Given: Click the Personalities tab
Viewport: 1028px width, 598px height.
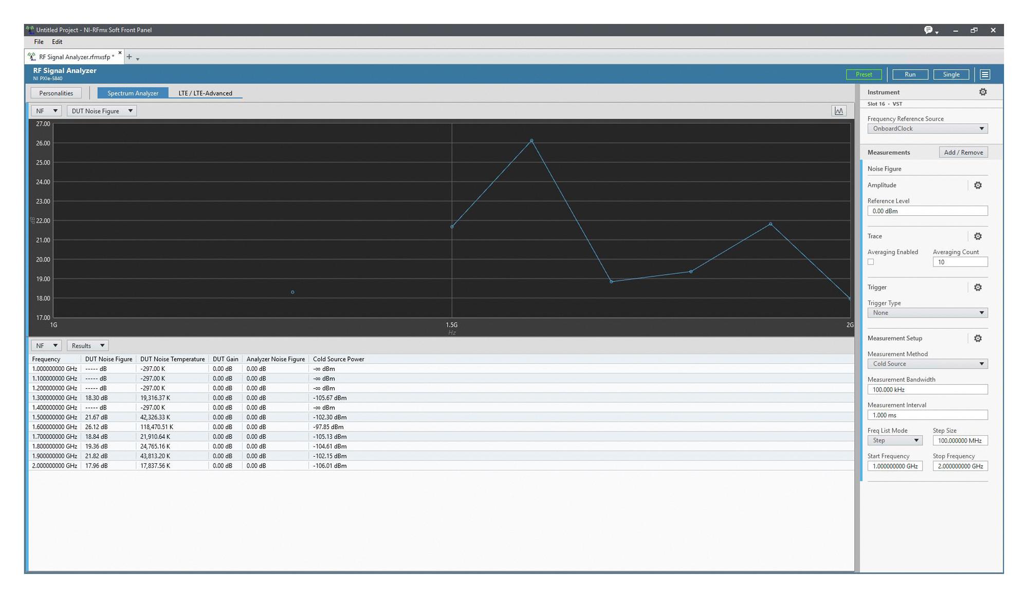Looking at the screenshot, I should (x=56, y=92).
